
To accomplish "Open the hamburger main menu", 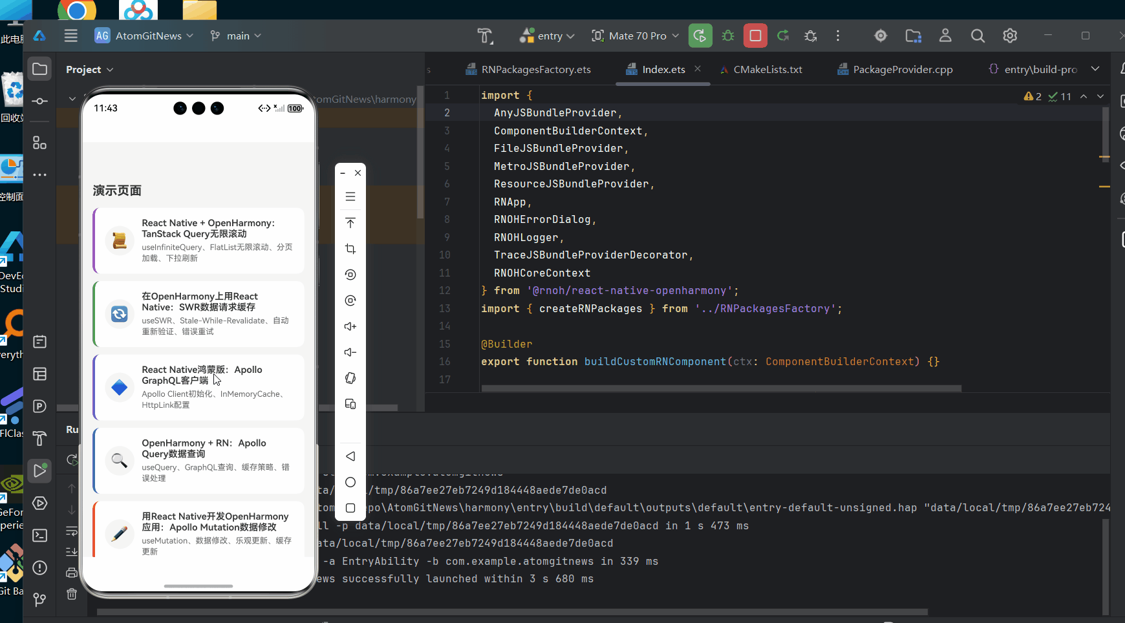I will pyautogui.click(x=71, y=36).
